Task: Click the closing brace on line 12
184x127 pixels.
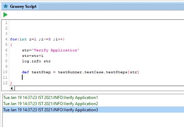Action: [x=11, y=83]
